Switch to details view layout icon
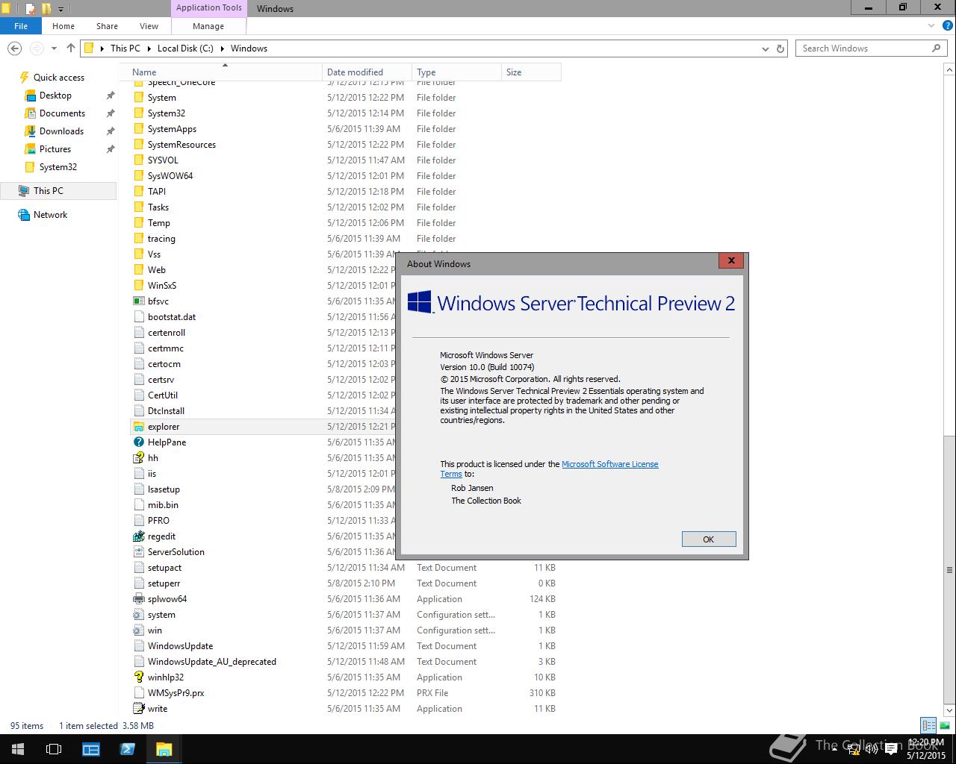The width and height of the screenshot is (956, 764). [928, 725]
